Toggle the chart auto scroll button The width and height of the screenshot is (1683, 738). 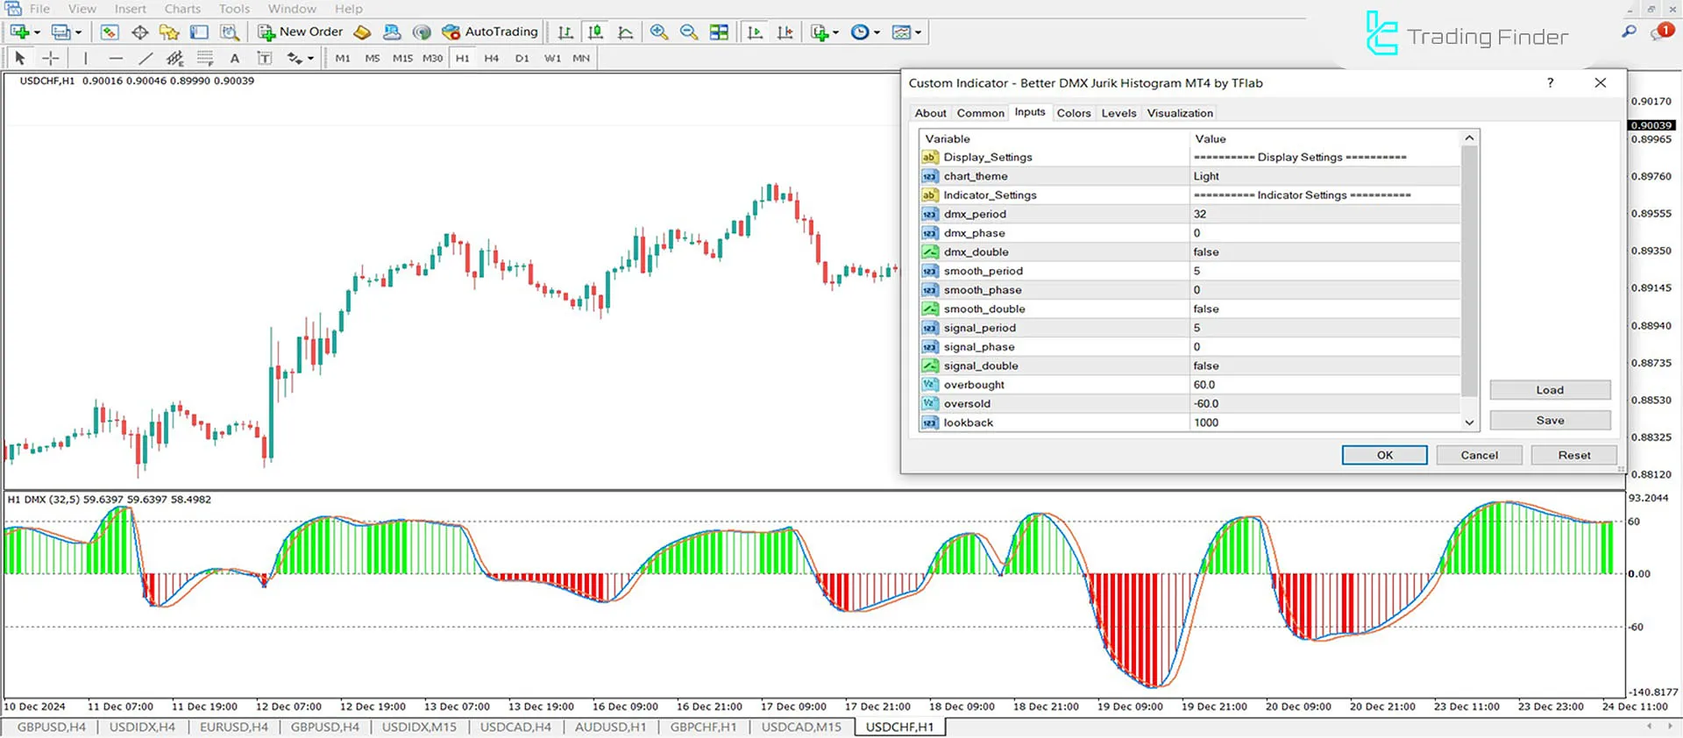click(755, 32)
